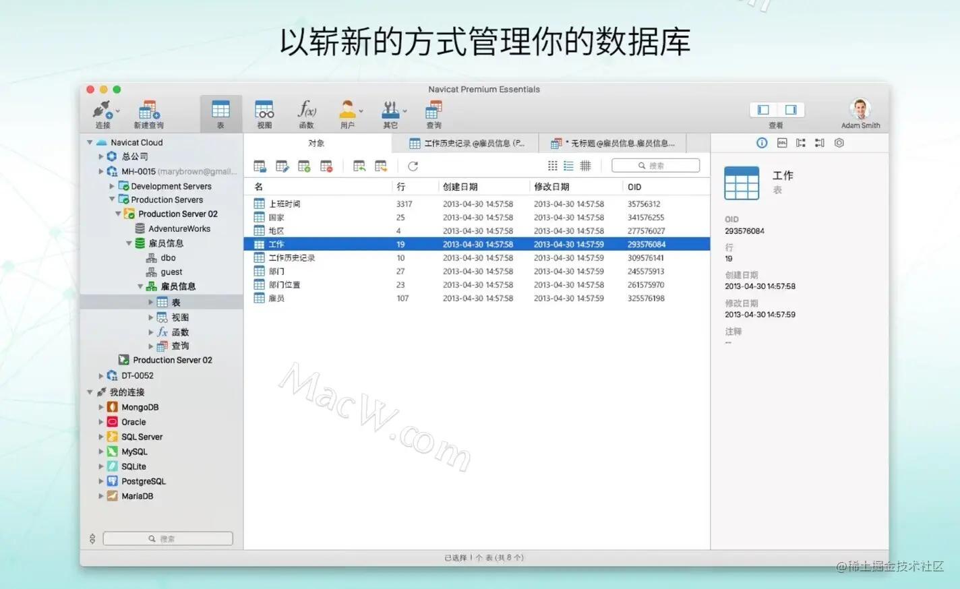Click the design table pencil icon
This screenshot has width=960, height=589.
point(282,166)
